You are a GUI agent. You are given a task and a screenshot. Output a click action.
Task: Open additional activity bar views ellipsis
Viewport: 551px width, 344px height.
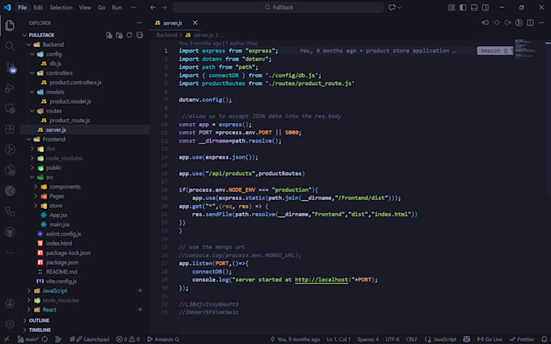coord(10,253)
